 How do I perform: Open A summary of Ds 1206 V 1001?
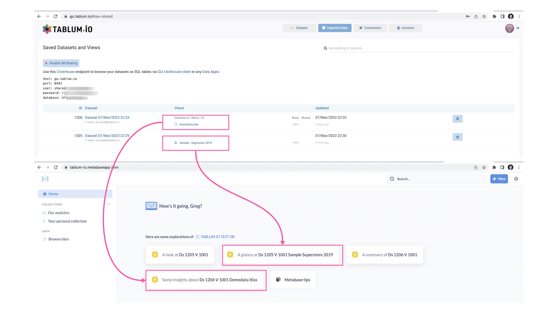click(x=385, y=254)
